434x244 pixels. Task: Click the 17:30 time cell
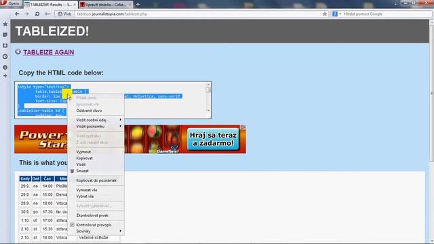(x=47, y=212)
